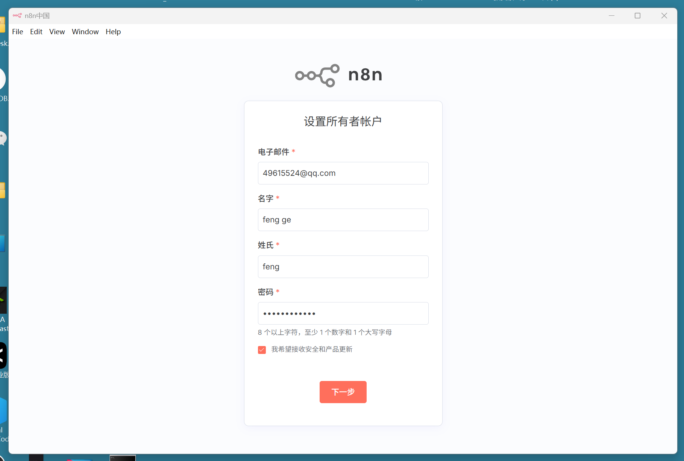The width and height of the screenshot is (684, 461).
Task: Minimize the n8n中国 window
Action: point(611,15)
